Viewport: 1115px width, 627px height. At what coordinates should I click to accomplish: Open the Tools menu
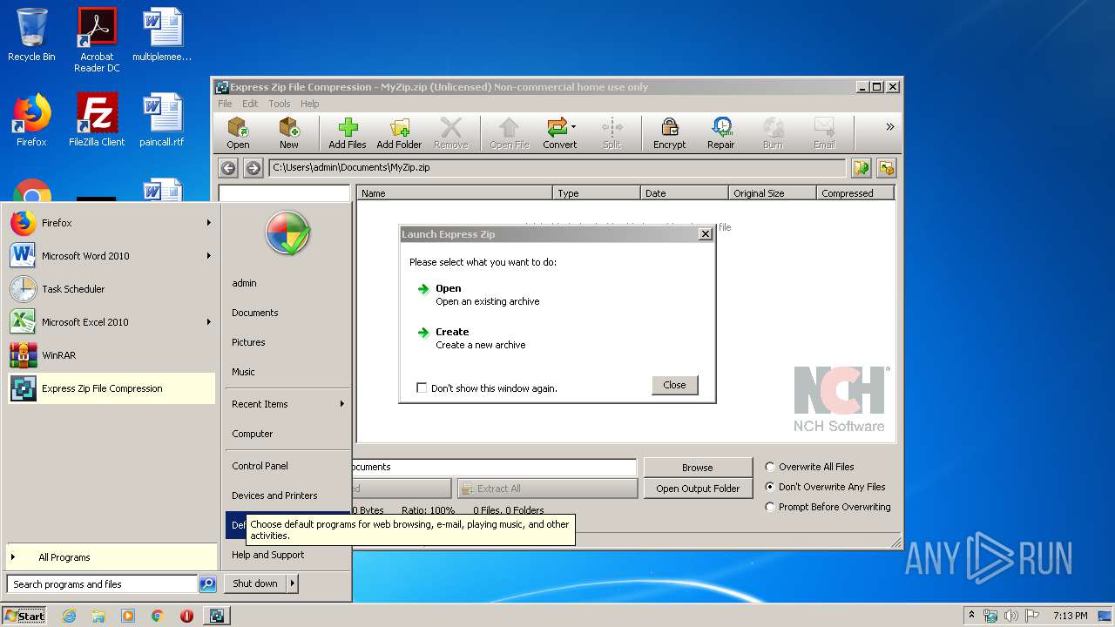click(x=279, y=104)
